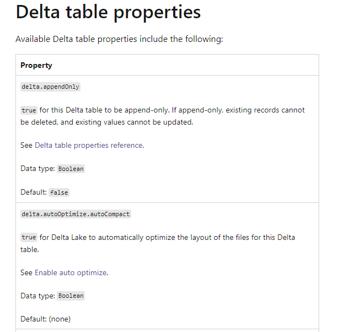Image resolution: width=344 pixels, height=332 pixels.
Task: Click the true code value under autoCompact
Action: click(x=29, y=238)
